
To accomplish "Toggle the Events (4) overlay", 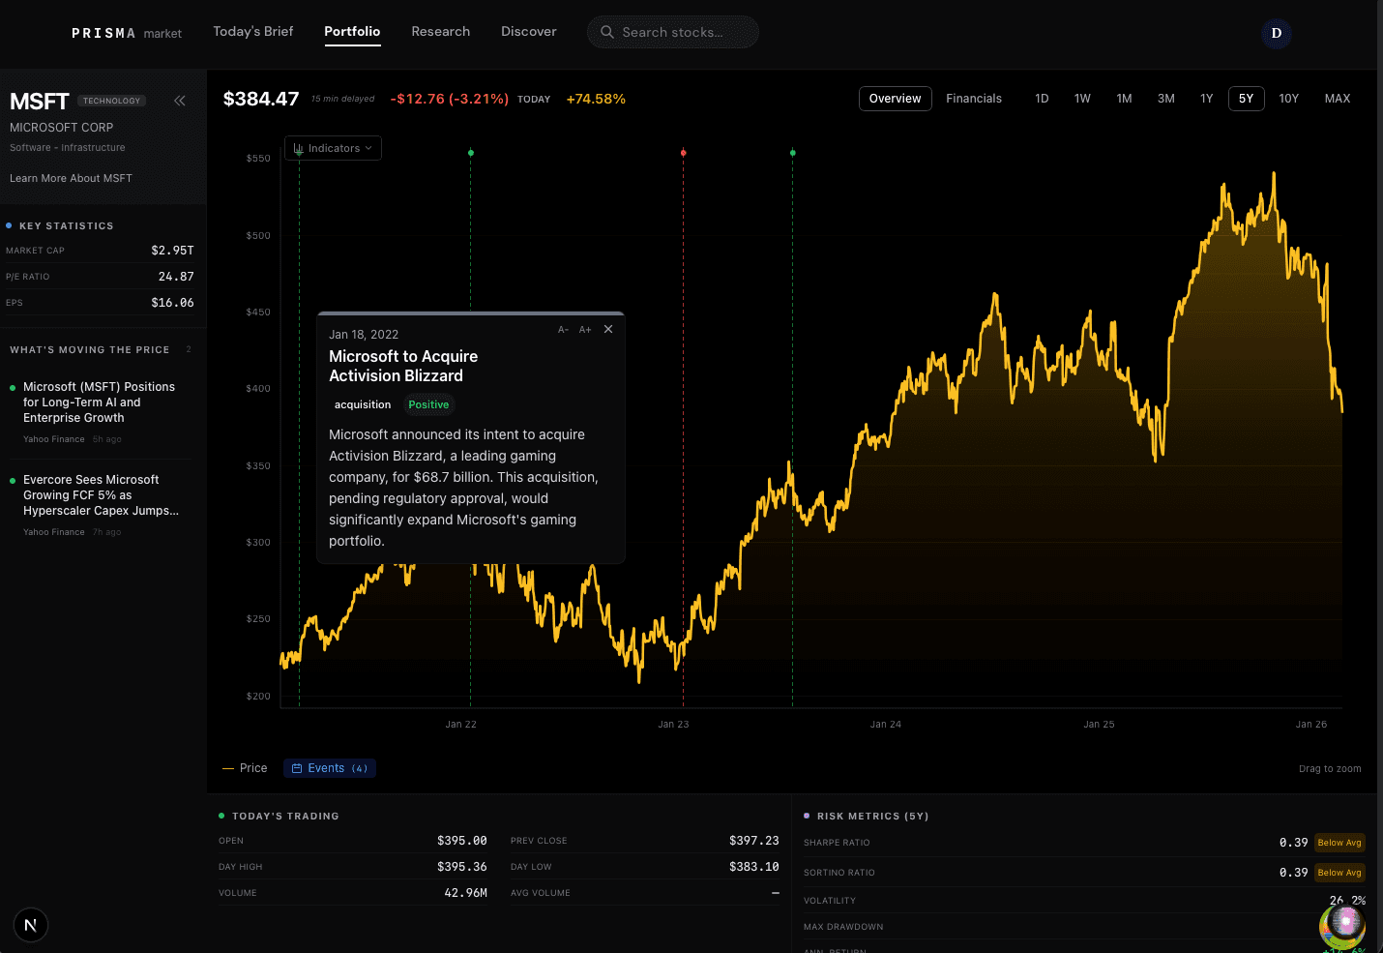I will 329,767.
